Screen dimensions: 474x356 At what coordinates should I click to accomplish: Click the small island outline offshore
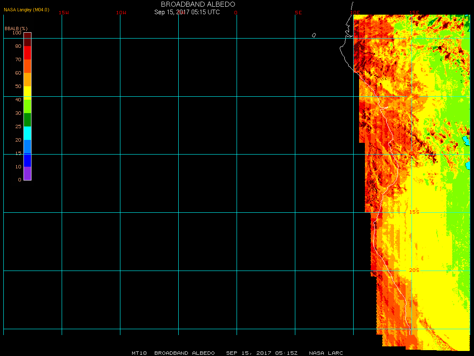coord(314,35)
